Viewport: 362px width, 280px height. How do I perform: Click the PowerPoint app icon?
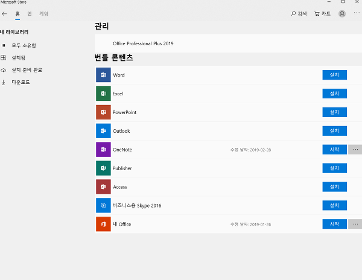pos(103,112)
